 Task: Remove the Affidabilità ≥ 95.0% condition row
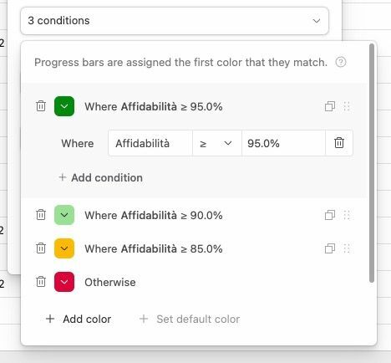click(x=339, y=143)
